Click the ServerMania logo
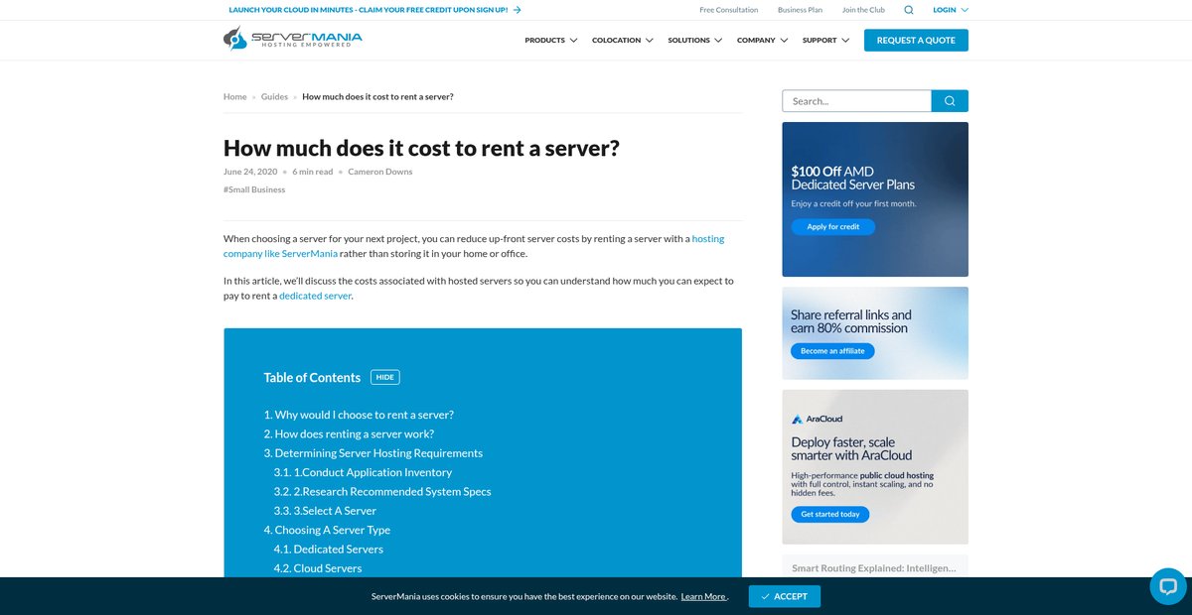 point(293,40)
